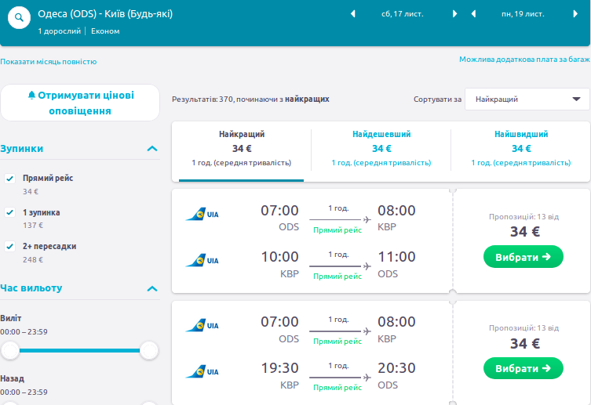
Task: Open the Сортувати за dropdown
Action: click(527, 99)
